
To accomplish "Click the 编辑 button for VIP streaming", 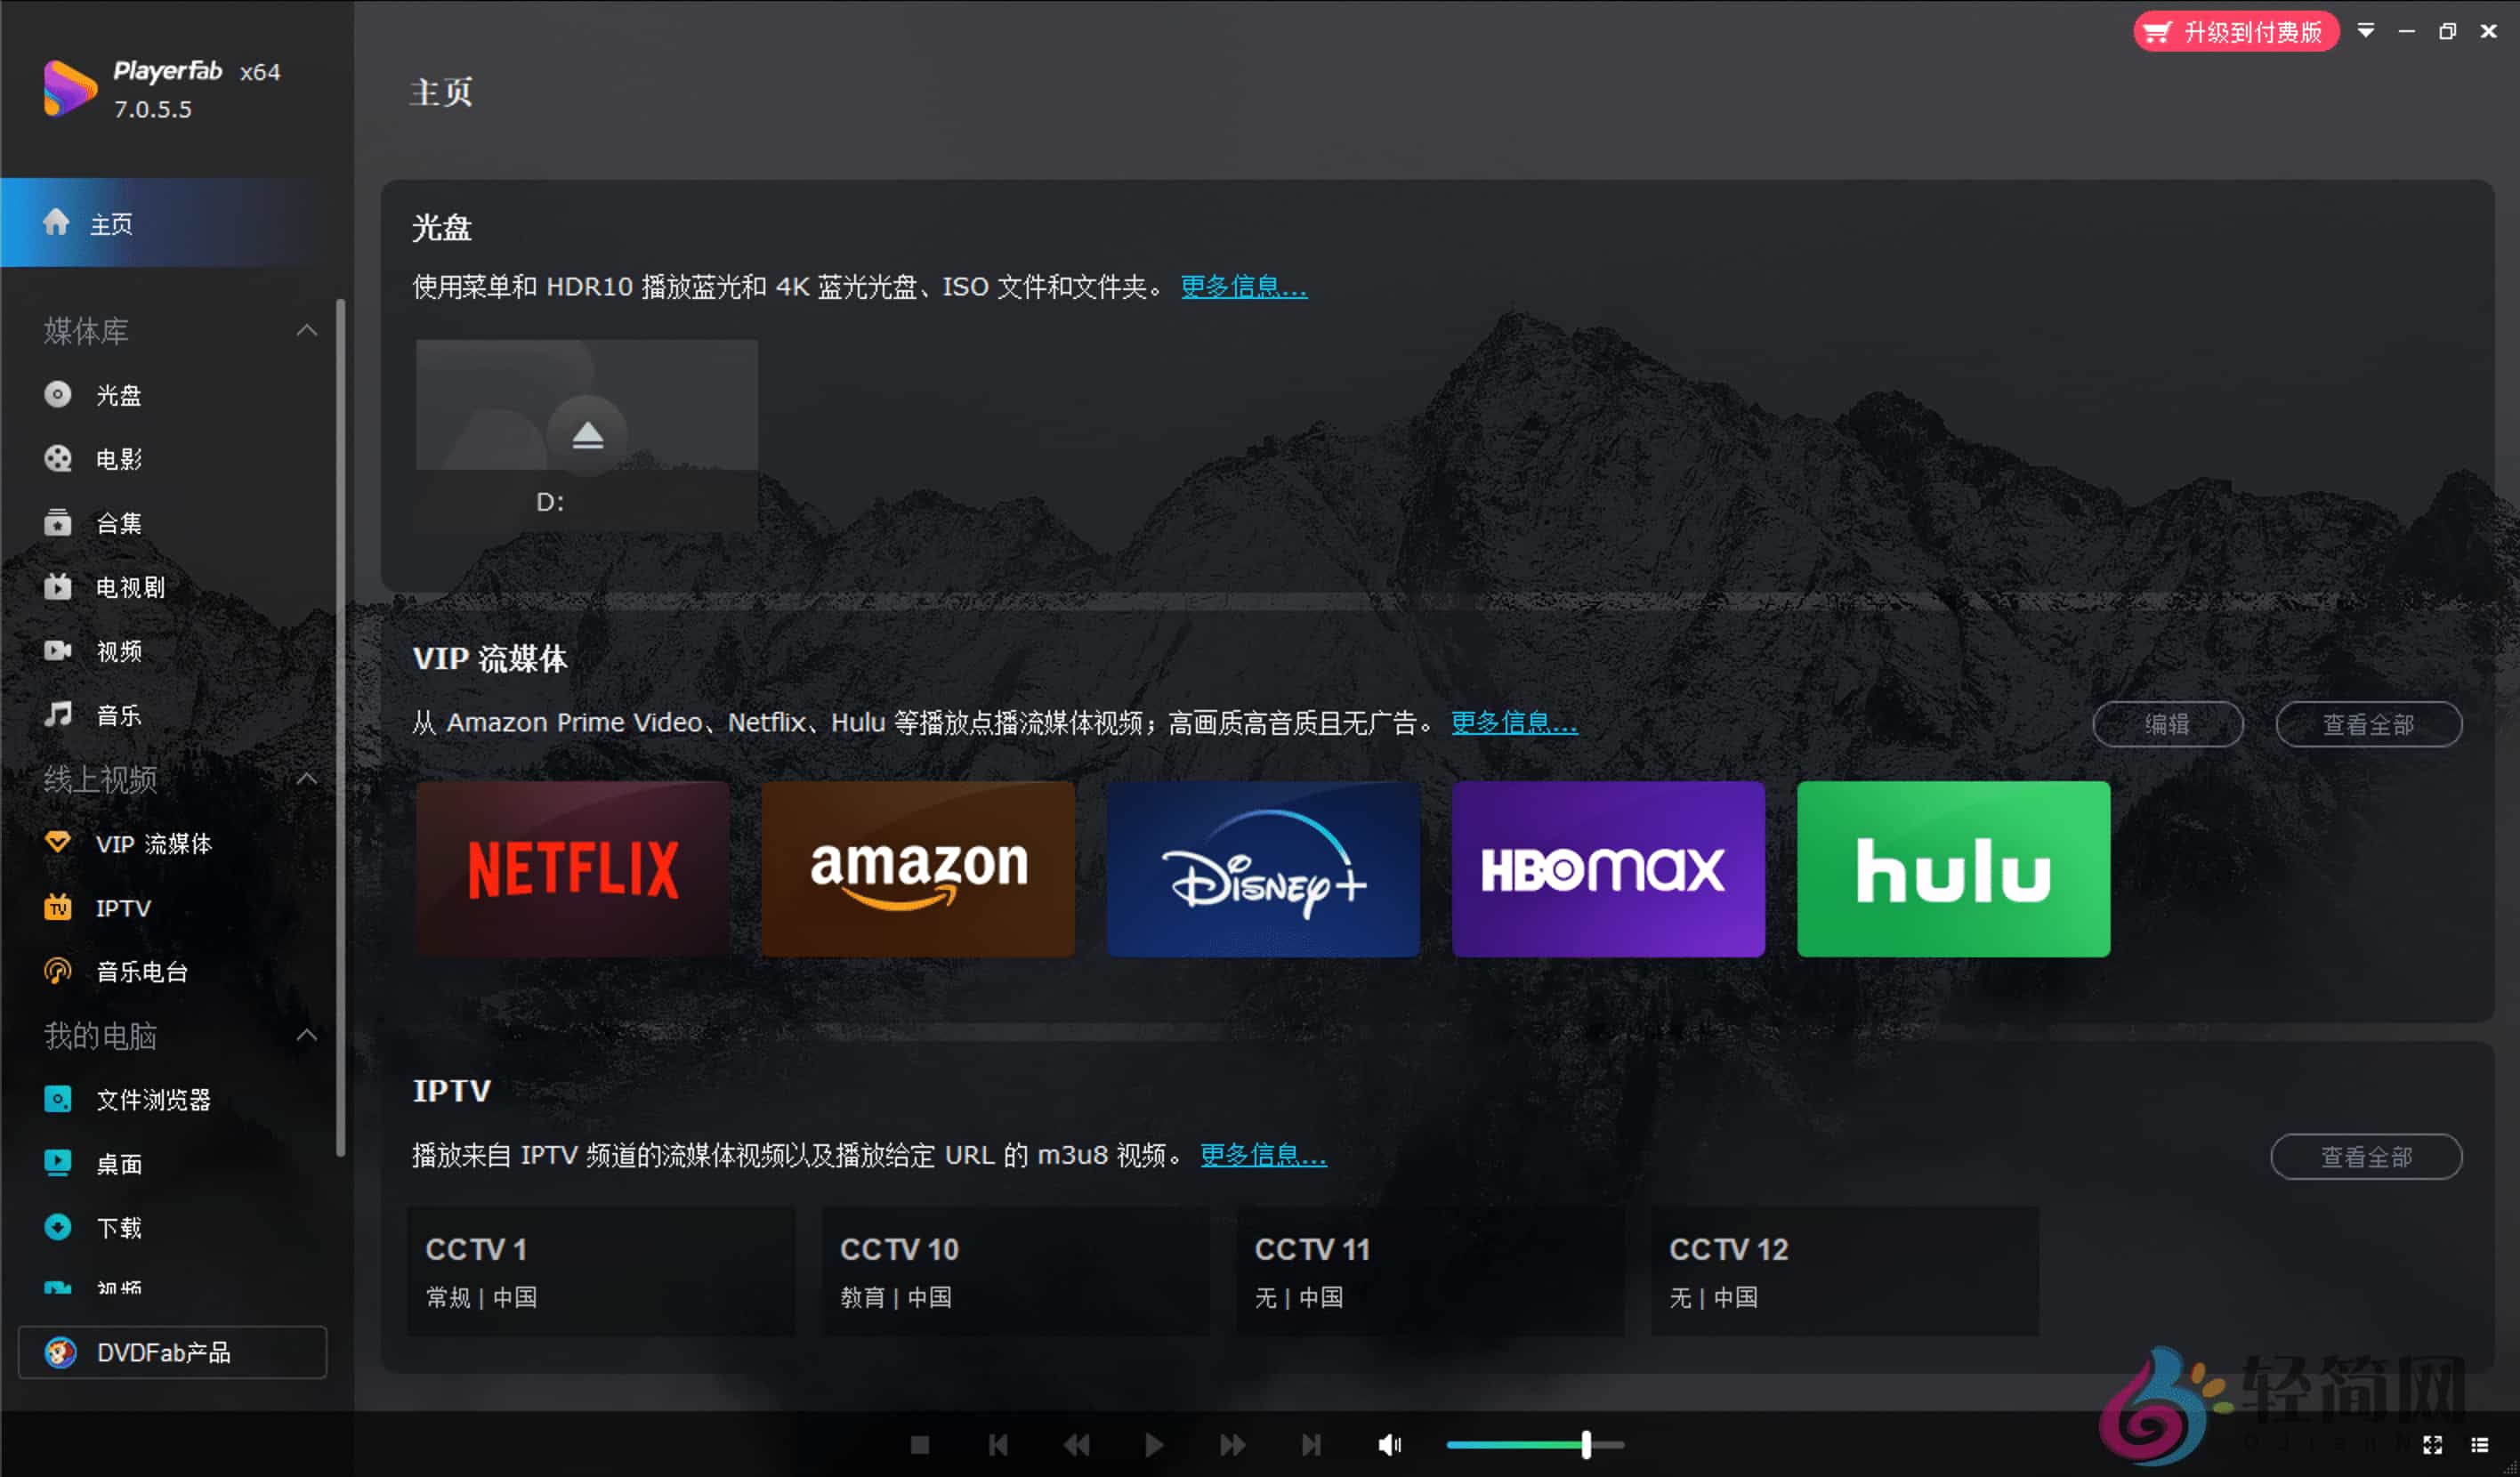I will [2168, 724].
